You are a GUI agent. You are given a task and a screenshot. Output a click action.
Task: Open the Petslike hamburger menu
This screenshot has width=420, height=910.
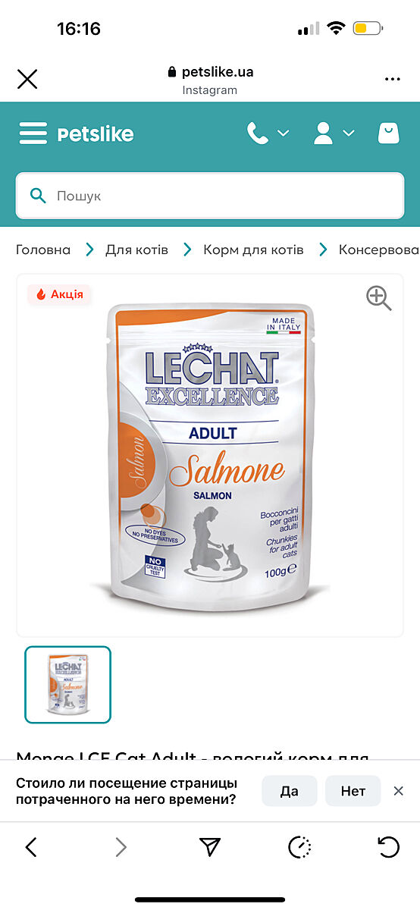pyautogui.click(x=33, y=133)
